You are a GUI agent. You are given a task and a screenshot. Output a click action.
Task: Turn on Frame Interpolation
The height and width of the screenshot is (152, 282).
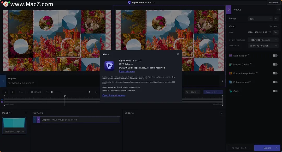coord(275,73)
